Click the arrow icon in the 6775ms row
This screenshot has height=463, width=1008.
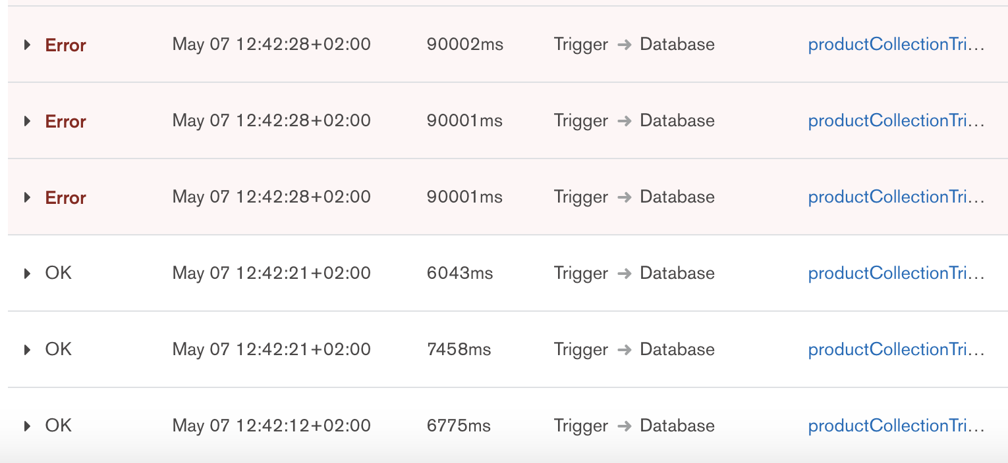(x=624, y=427)
